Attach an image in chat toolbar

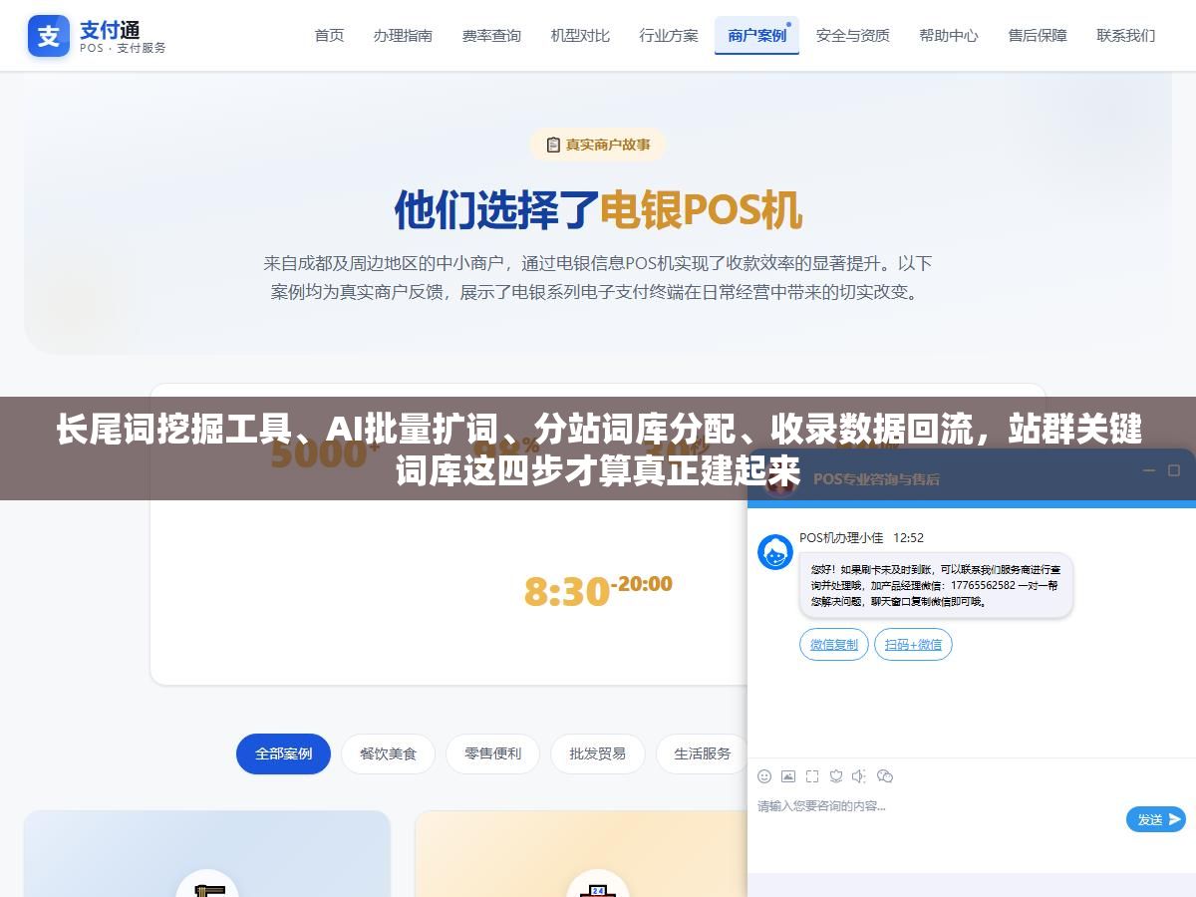[x=788, y=776]
